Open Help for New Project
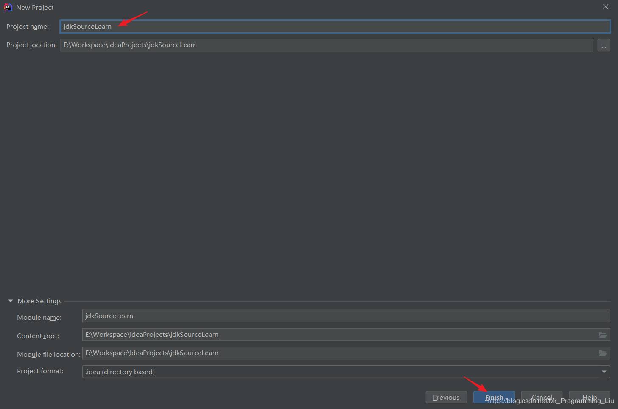Viewport: 618px width, 409px height. pyautogui.click(x=590, y=397)
